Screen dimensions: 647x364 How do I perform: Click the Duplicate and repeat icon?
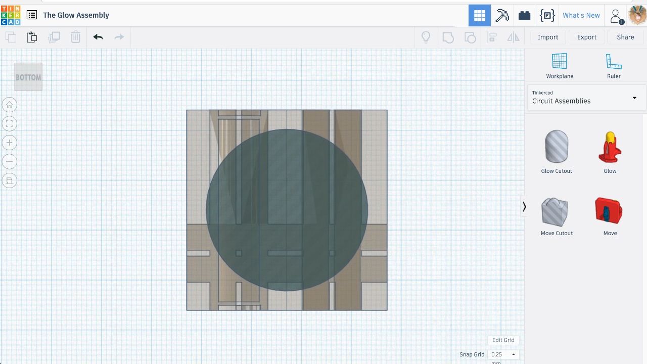coord(54,37)
